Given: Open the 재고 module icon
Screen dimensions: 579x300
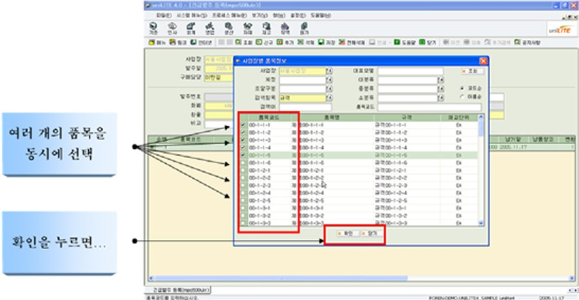Looking at the screenshot, I should coord(266,28).
